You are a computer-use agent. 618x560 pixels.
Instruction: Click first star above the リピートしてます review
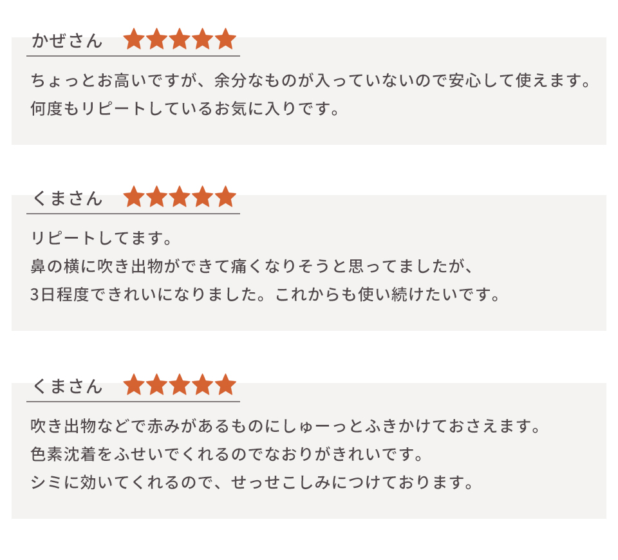click(x=133, y=197)
